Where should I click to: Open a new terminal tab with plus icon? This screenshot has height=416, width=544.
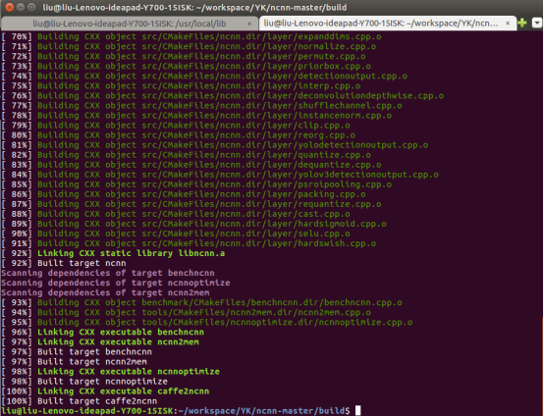point(522,23)
